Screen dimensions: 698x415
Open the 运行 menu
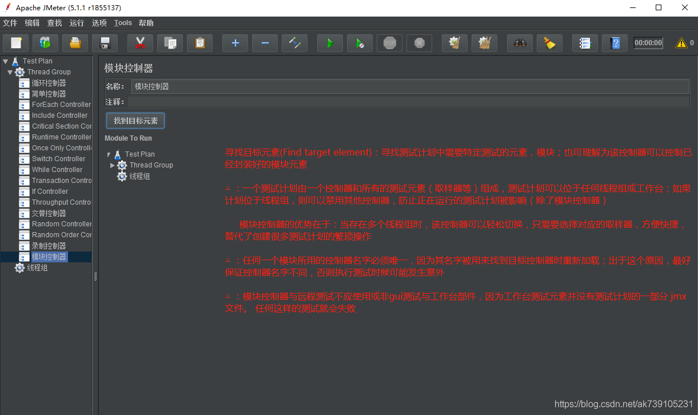tap(77, 23)
